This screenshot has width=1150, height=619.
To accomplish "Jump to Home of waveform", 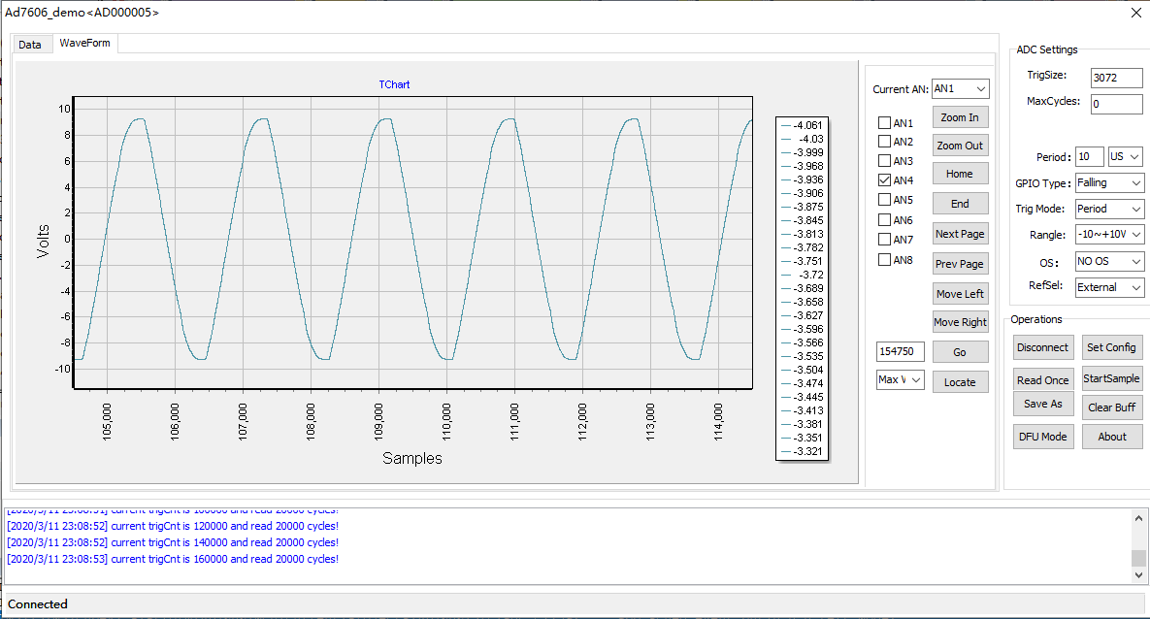I will click(x=960, y=174).
